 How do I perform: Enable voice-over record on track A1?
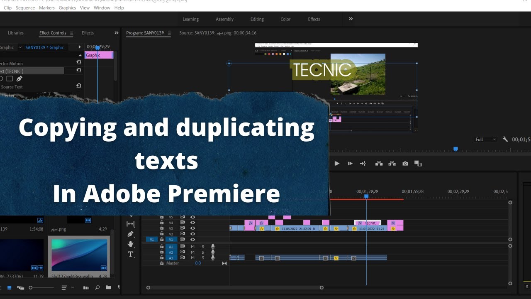(213, 246)
